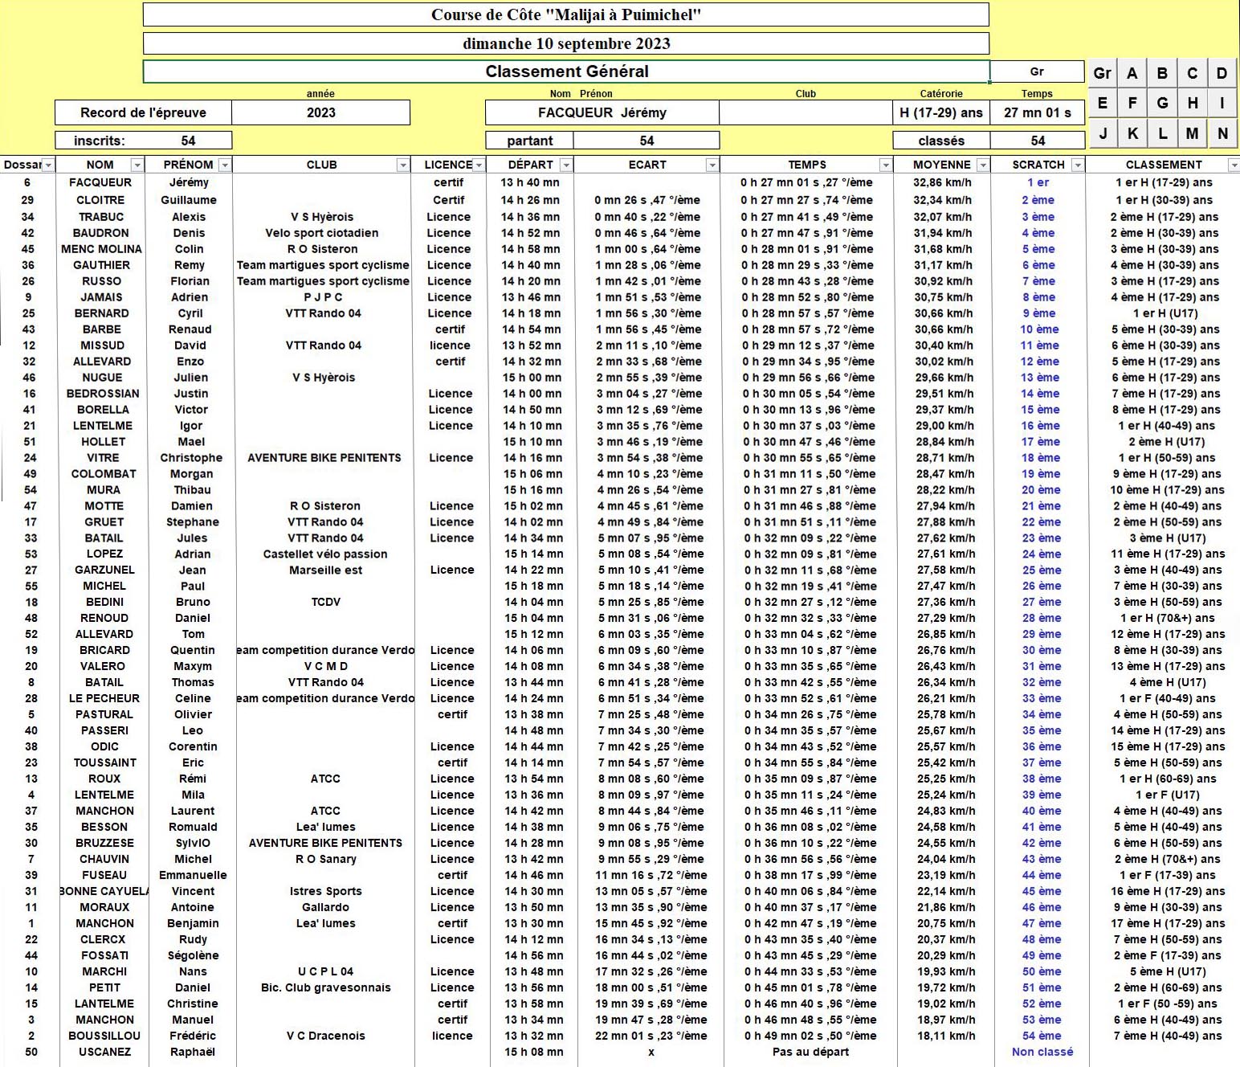Select the TCDV club cell
The image size is (1240, 1067).
coord(325,602)
